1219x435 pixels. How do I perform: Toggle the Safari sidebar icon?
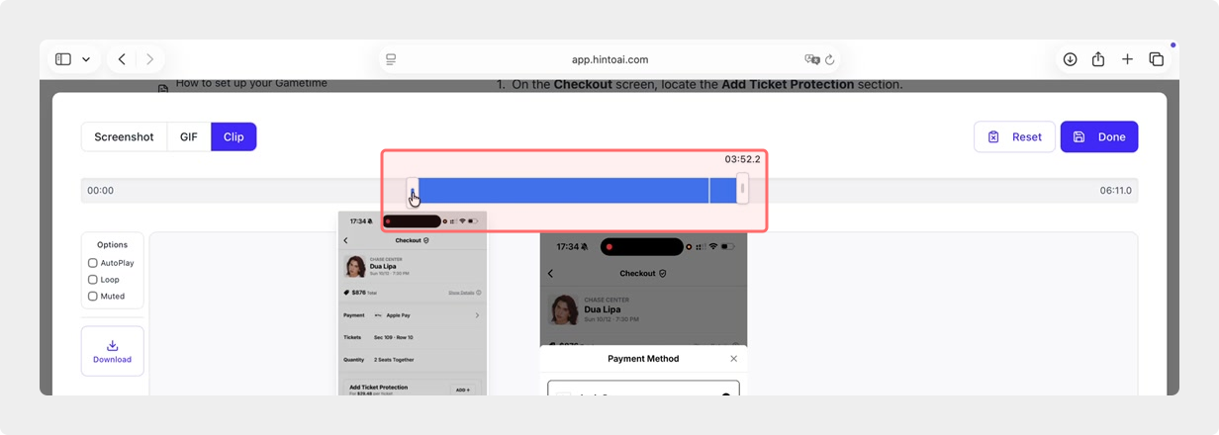tap(63, 59)
